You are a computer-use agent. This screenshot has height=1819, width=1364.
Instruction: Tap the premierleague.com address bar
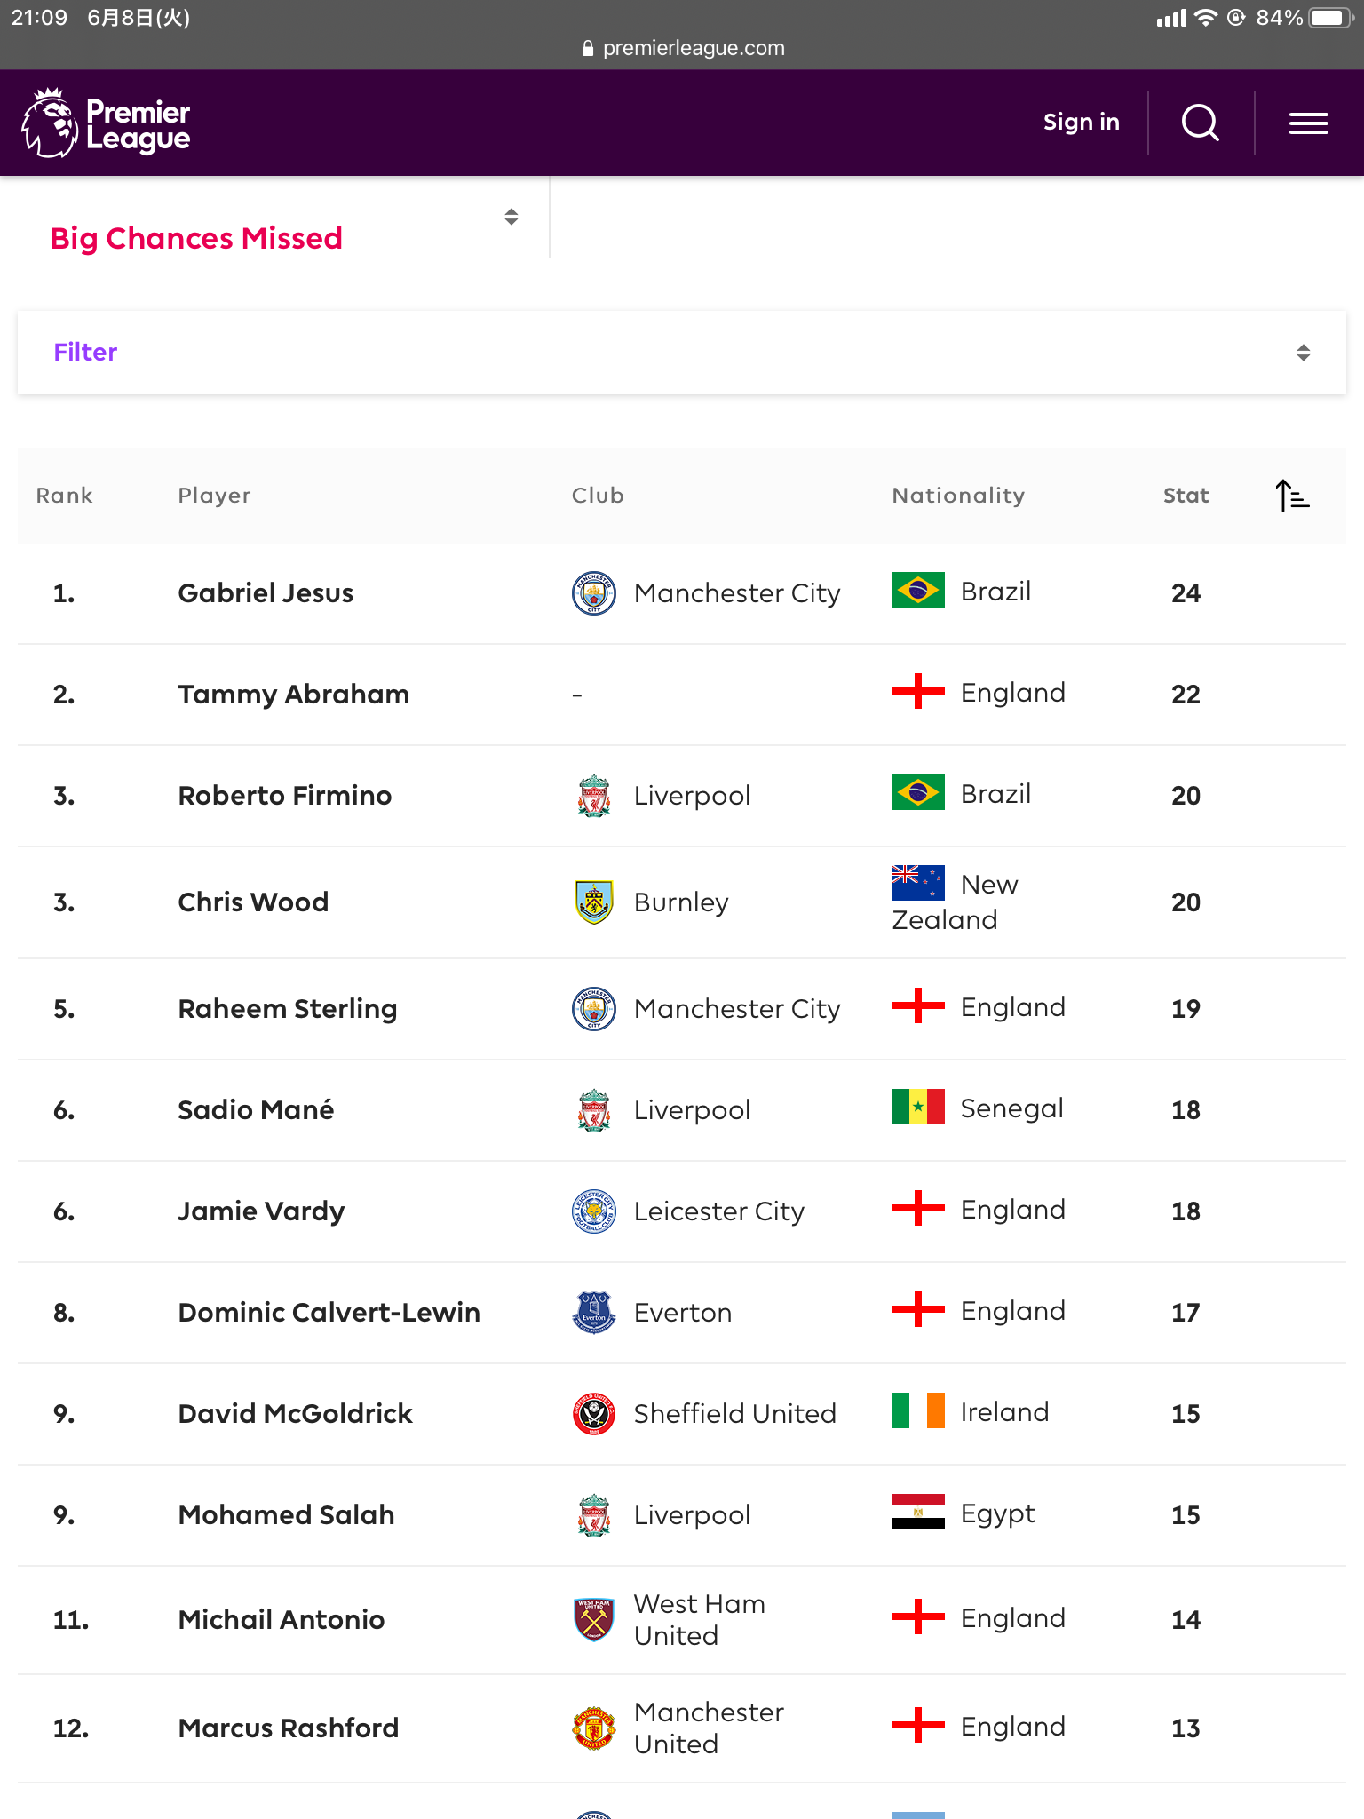click(x=682, y=48)
